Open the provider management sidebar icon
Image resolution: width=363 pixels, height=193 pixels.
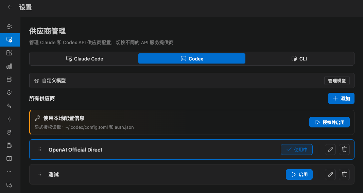tap(9, 40)
